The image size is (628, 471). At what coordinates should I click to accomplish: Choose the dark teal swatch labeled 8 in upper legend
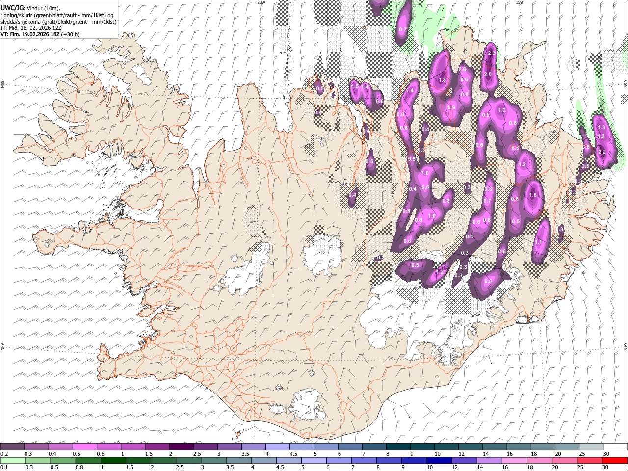398,447
